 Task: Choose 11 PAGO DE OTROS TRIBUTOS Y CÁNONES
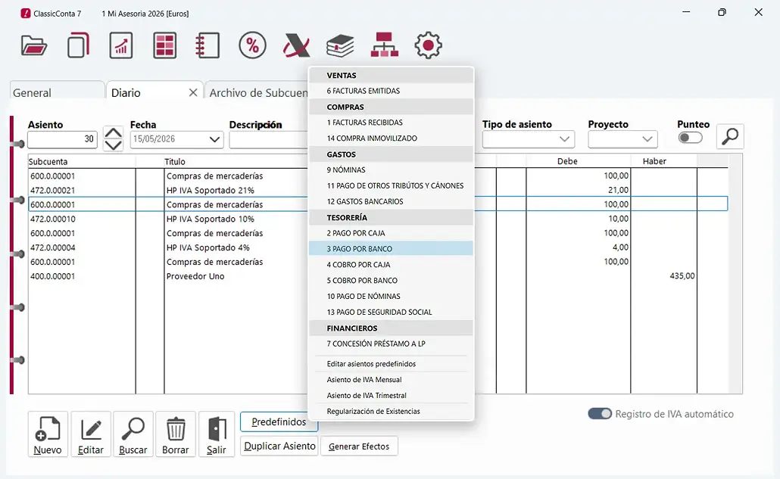coord(391,186)
